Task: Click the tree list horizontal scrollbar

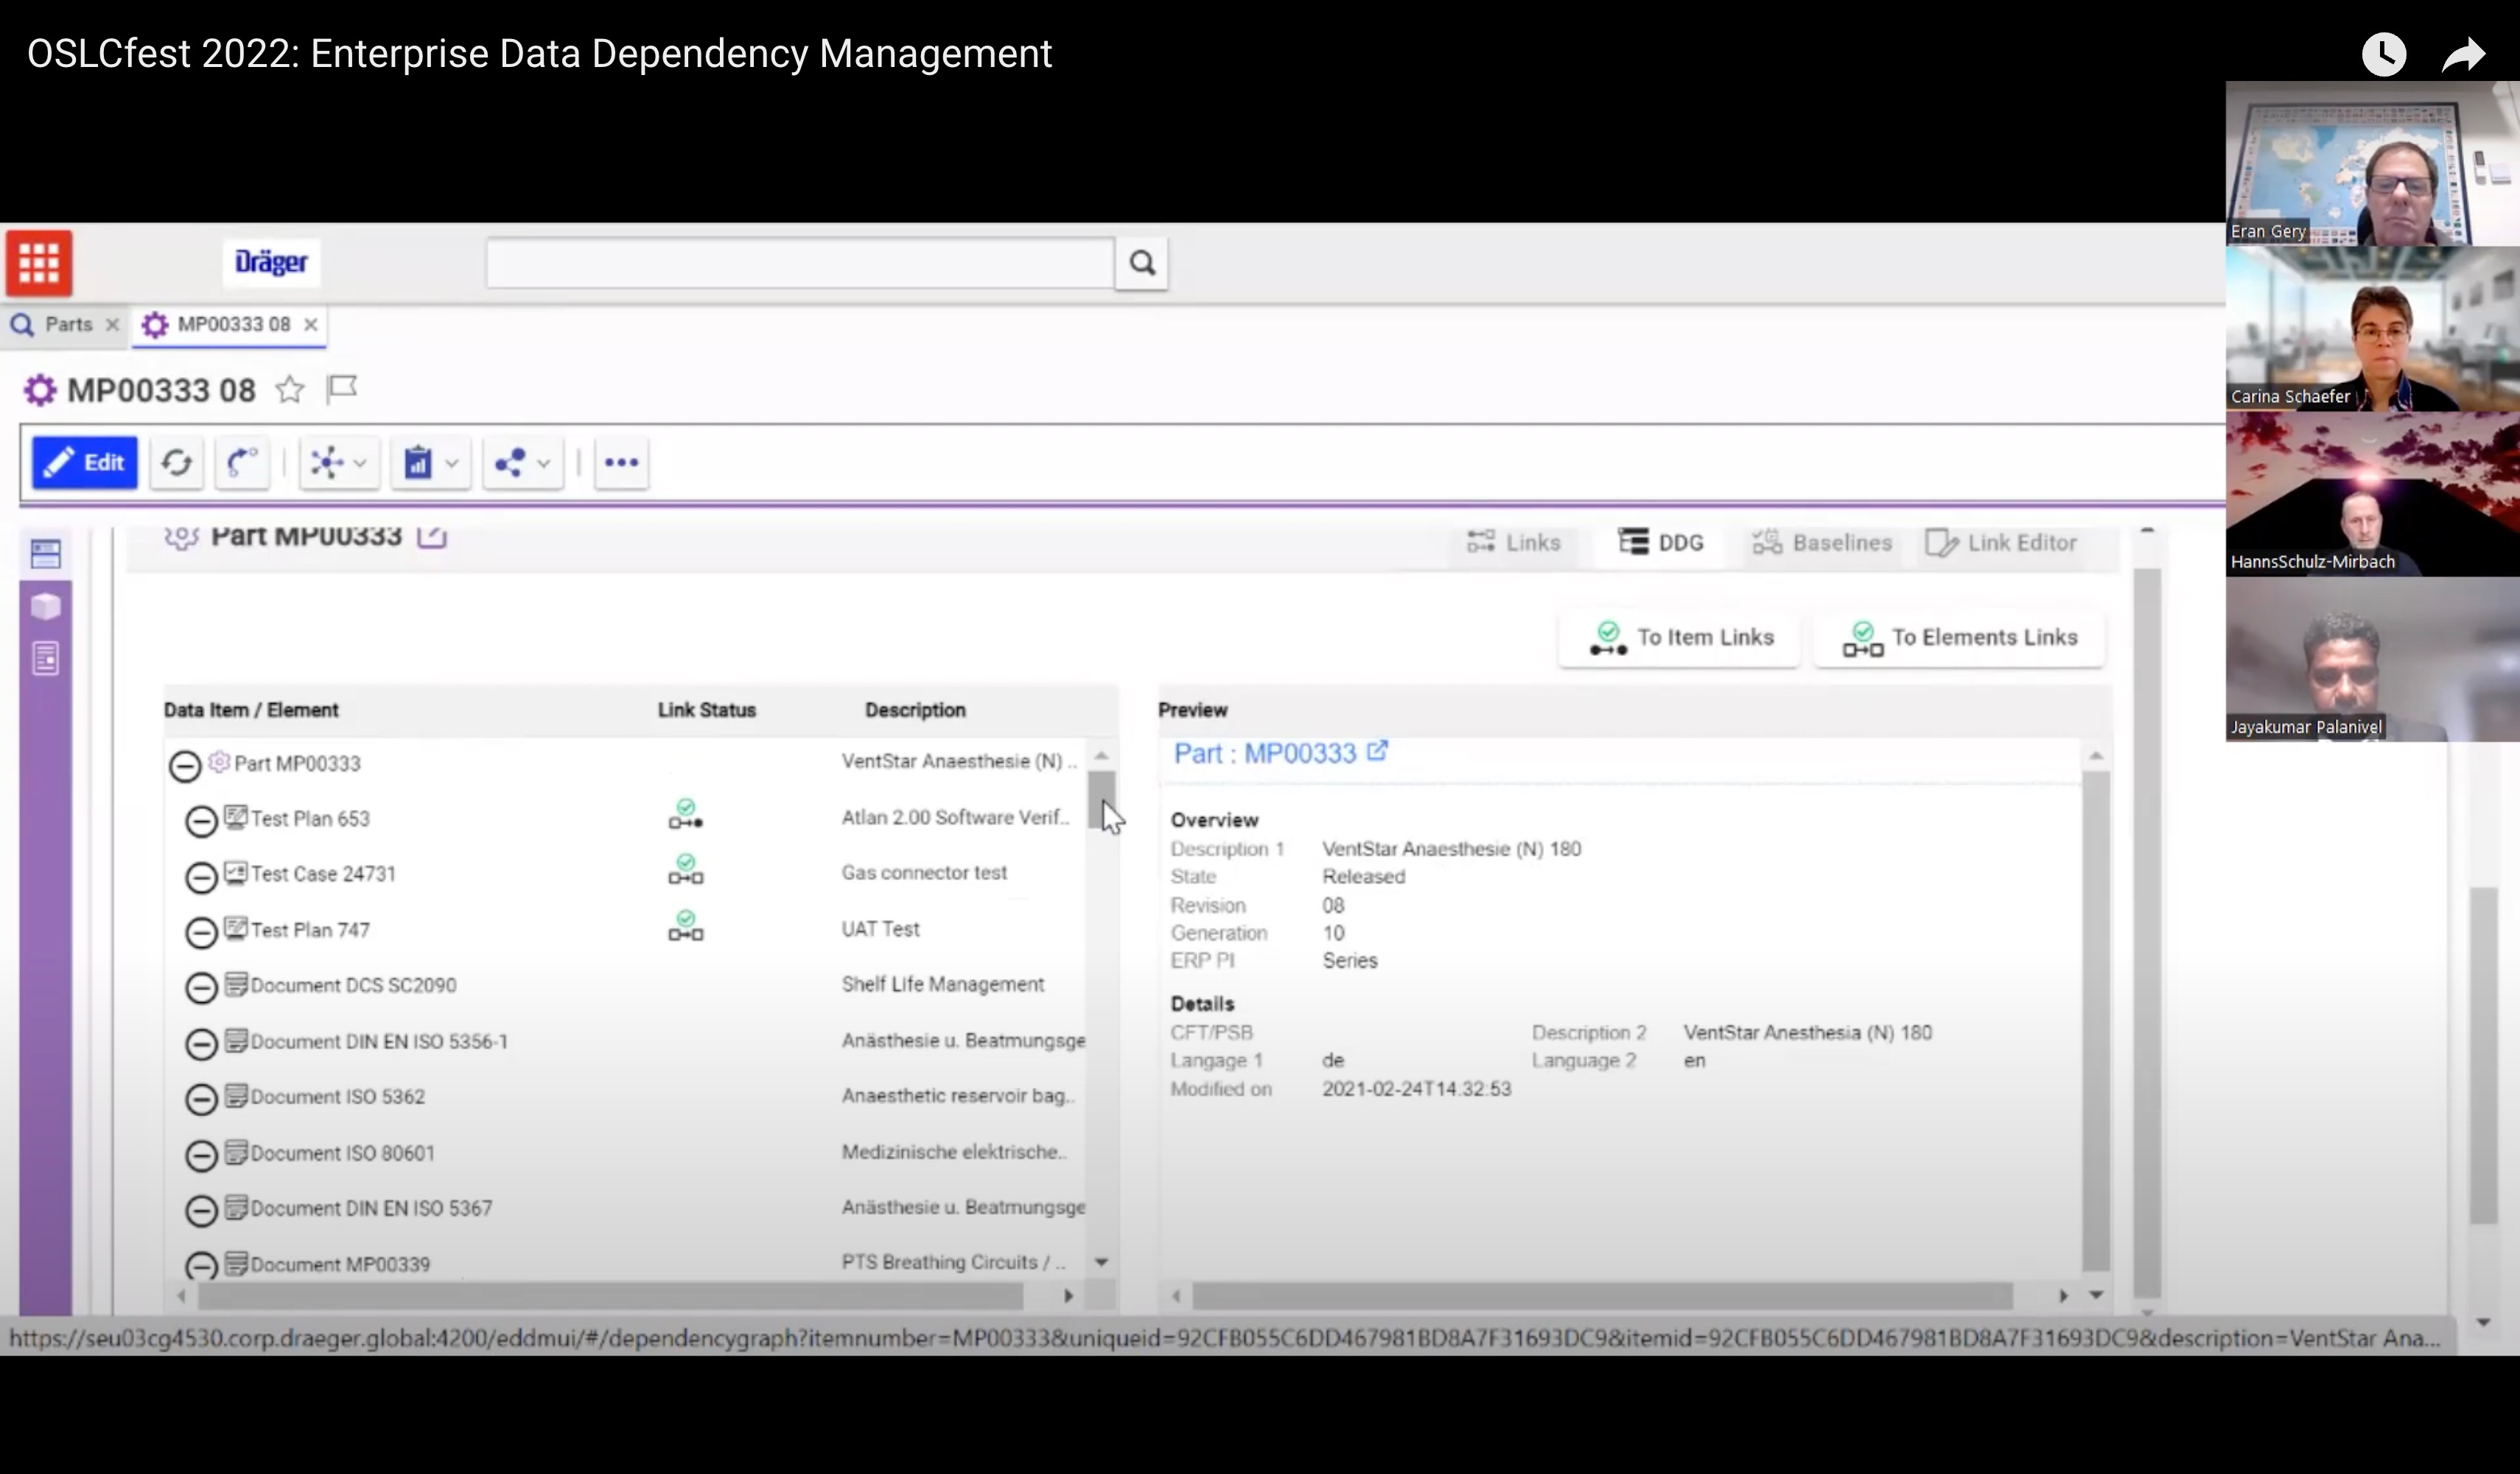Action: click(x=610, y=1296)
